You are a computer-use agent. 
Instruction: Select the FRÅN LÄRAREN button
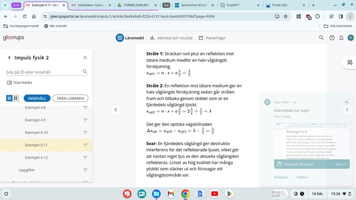(x=70, y=98)
